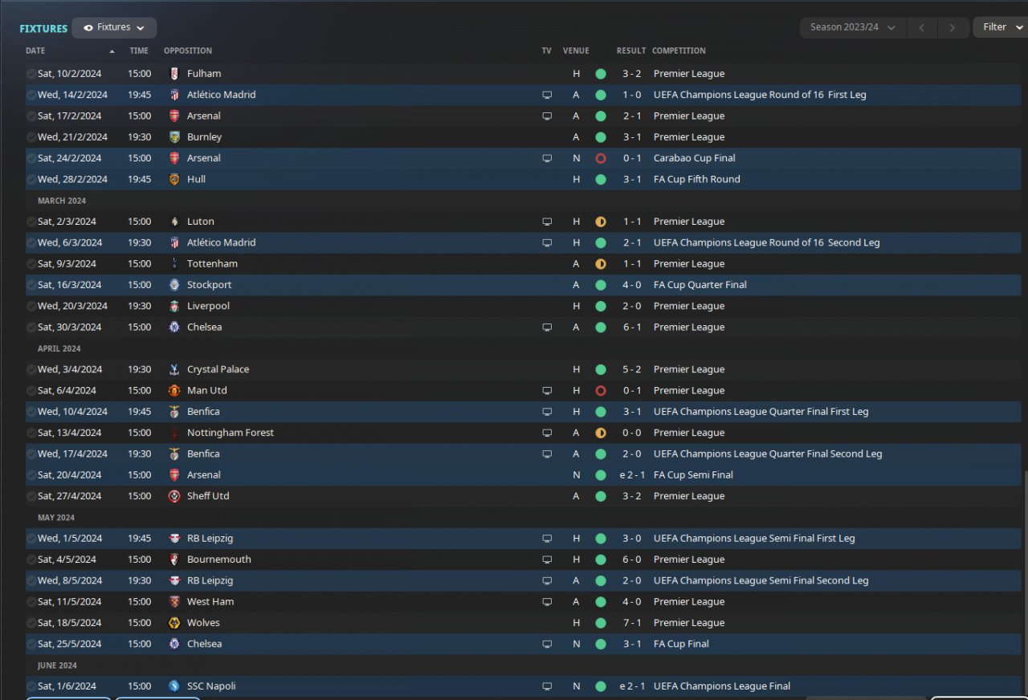This screenshot has height=700, width=1028.
Task: Click the Wolves club crest icon
Action: click(x=174, y=623)
